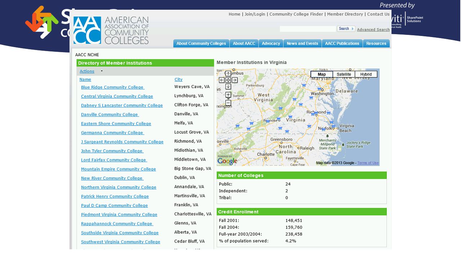Open Blue Ridge Community College

(113, 87)
